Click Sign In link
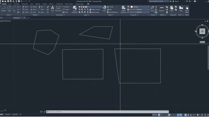Viewport: 209px width, 117px height. click(x=177, y=1)
